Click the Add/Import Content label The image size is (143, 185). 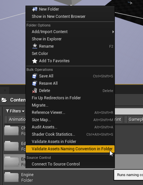(x=50, y=32)
